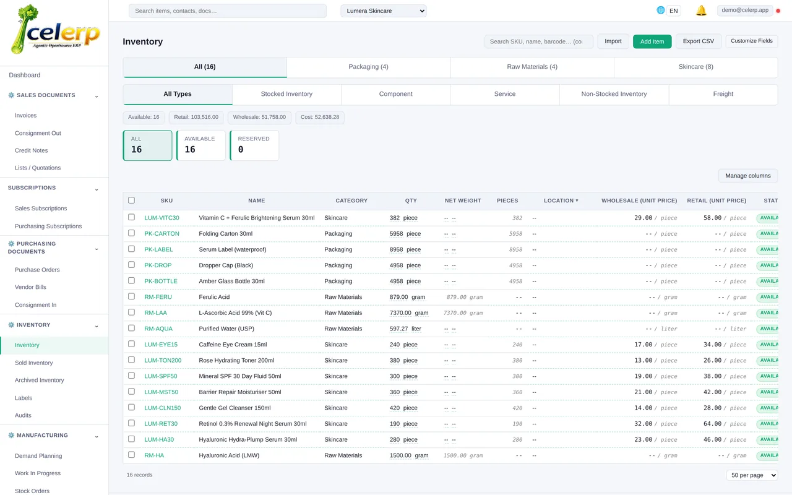Open Customize Fields

(752, 41)
